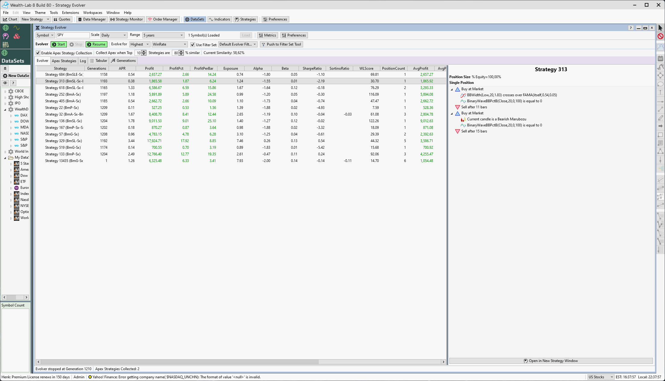The height and width of the screenshot is (381, 665).
Task: Open Order Manager from toolbar
Action: click(x=163, y=19)
